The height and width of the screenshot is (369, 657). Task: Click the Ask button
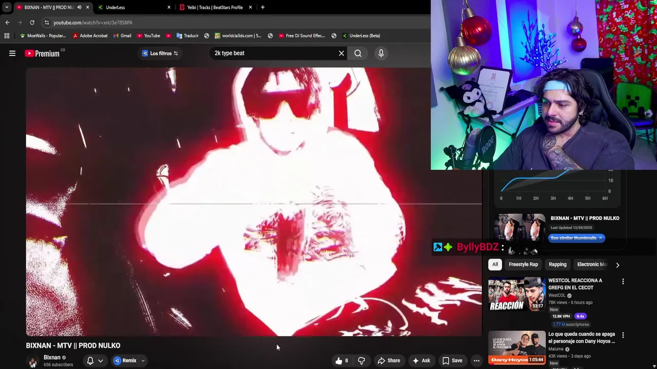[x=421, y=361]
